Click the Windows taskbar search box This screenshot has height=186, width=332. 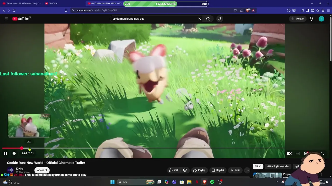136,182
